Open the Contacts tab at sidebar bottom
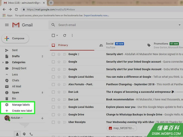 tap(17, 134)
